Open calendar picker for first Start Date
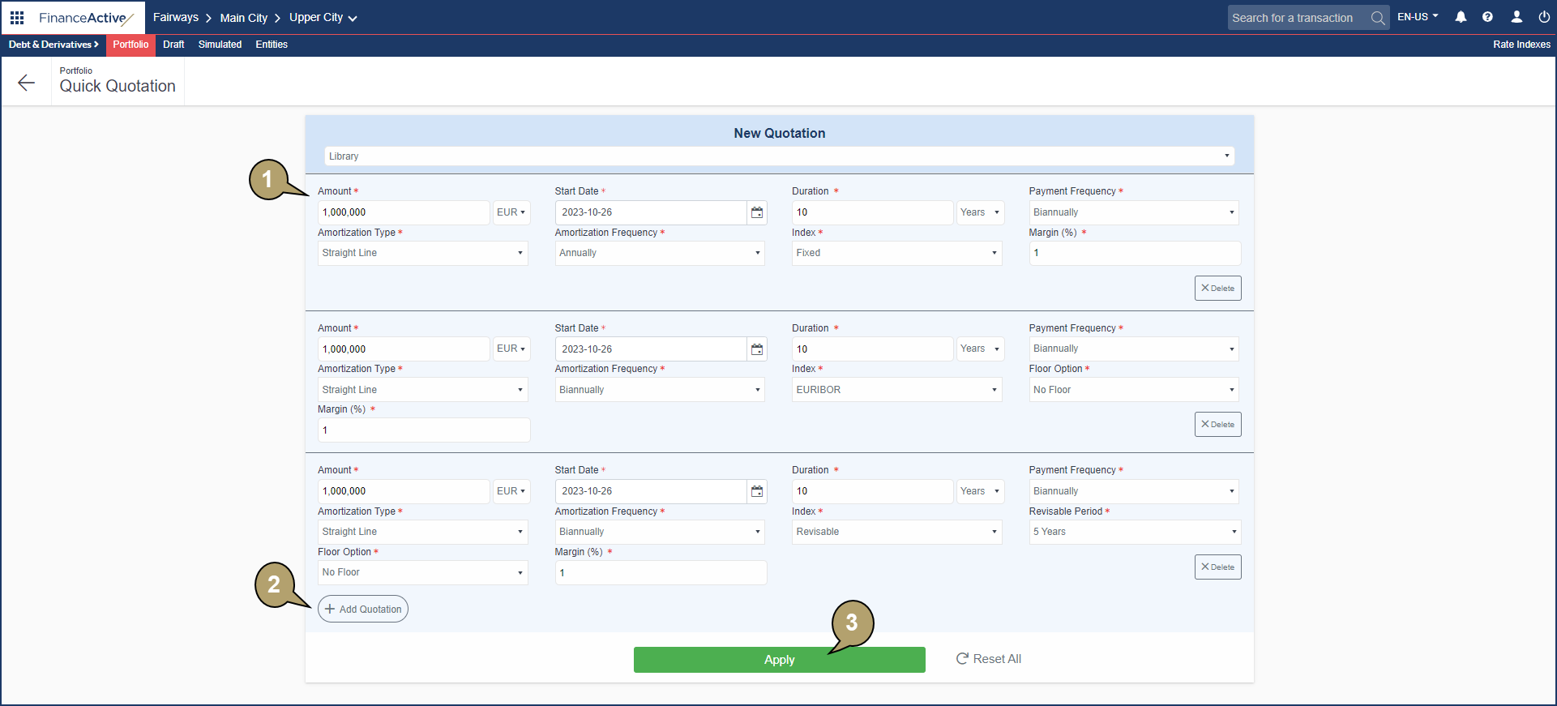Viewport: 1557px width, 706px height. pyautogui.click(x=757, y=212)
